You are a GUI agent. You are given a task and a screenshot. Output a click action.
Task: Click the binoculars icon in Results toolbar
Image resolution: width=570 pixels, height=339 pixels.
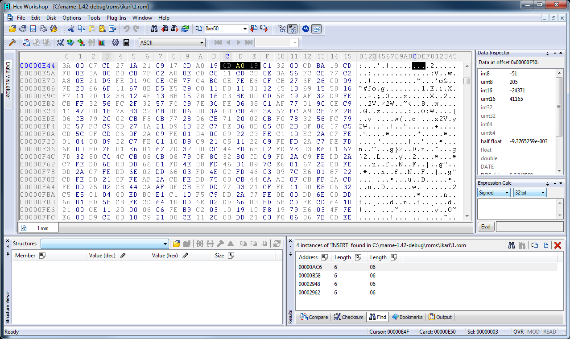point(512,245)
